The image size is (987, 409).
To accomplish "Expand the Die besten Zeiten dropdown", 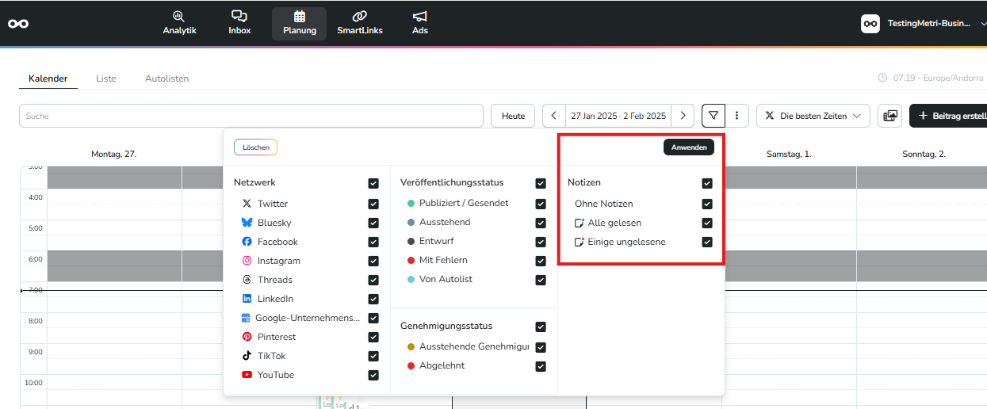I will (813, 116).
